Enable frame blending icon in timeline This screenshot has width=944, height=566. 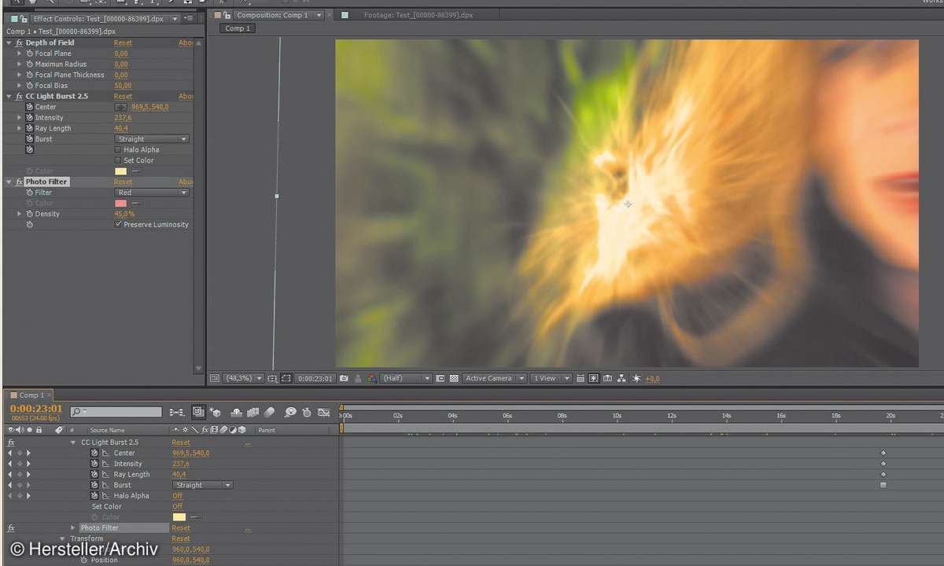click(x=253, y=412)
